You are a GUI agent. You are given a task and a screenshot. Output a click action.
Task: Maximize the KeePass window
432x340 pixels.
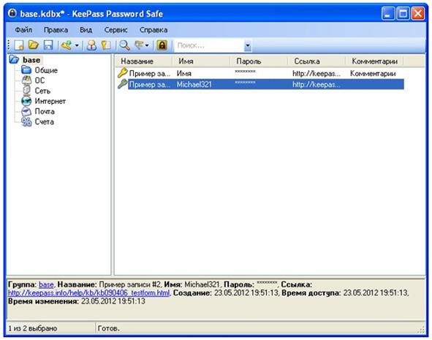(403, 13)
